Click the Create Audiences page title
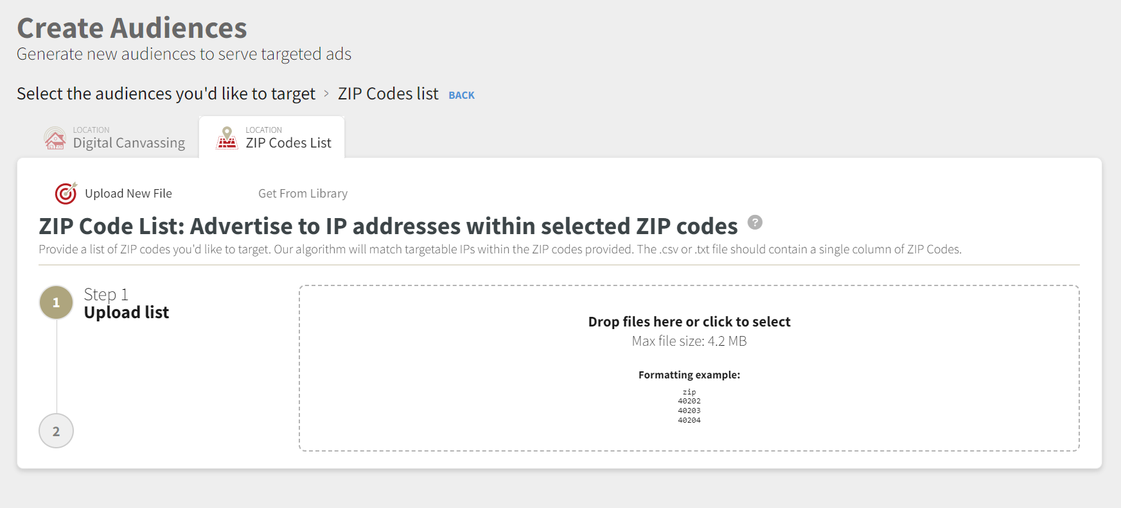The height and width of the screenshot is (508, 1121). pyautogui.click(x=131, y=27)
